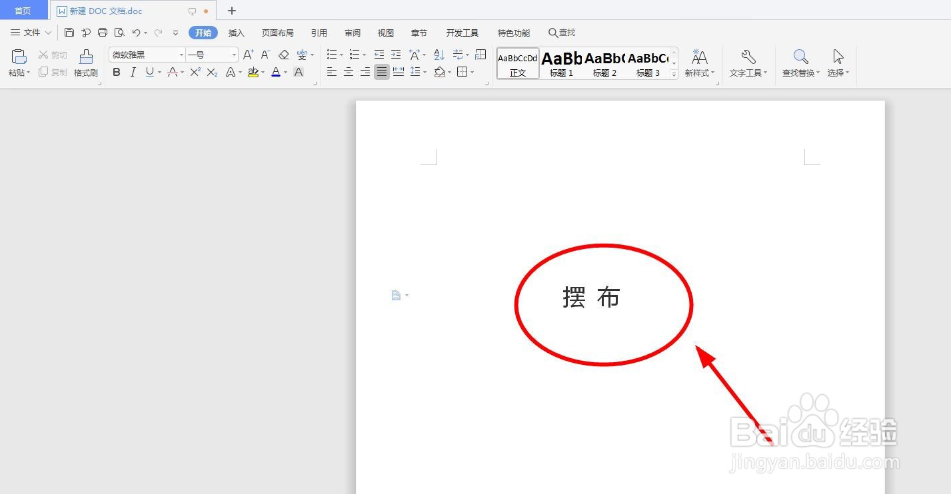Switch to the 插入 ribbon tab

click(236, 32)
